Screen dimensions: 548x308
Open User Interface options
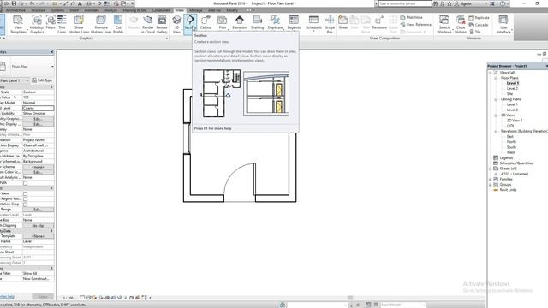(x=503, y=24)
